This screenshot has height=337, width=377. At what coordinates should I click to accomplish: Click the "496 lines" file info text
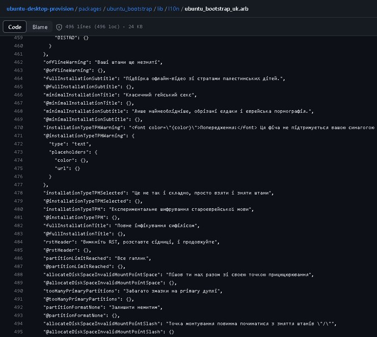click(x=78, y=27)
